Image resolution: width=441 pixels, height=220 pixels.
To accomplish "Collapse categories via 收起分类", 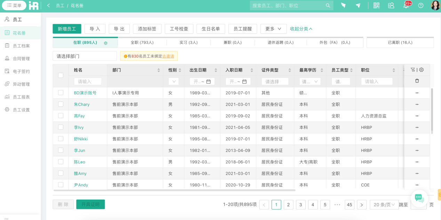I will [x=302, y=29].
